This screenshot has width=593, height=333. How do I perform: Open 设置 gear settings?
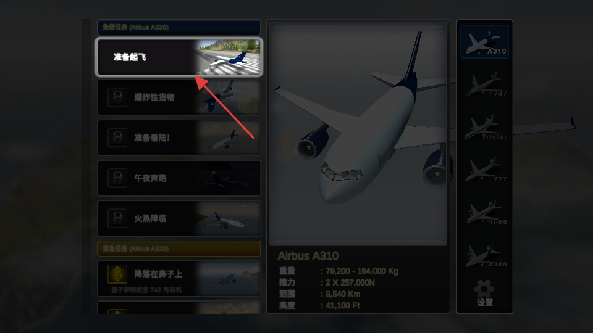click(x=484, y=293)
